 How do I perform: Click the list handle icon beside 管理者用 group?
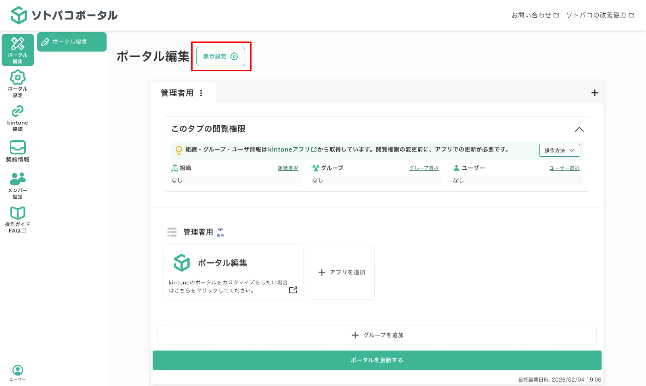pos(172,232)
